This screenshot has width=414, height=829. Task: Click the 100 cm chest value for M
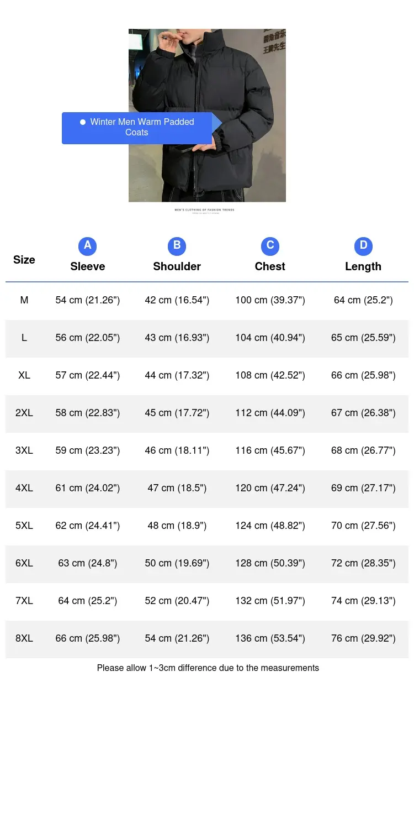[x=270, y=300]
